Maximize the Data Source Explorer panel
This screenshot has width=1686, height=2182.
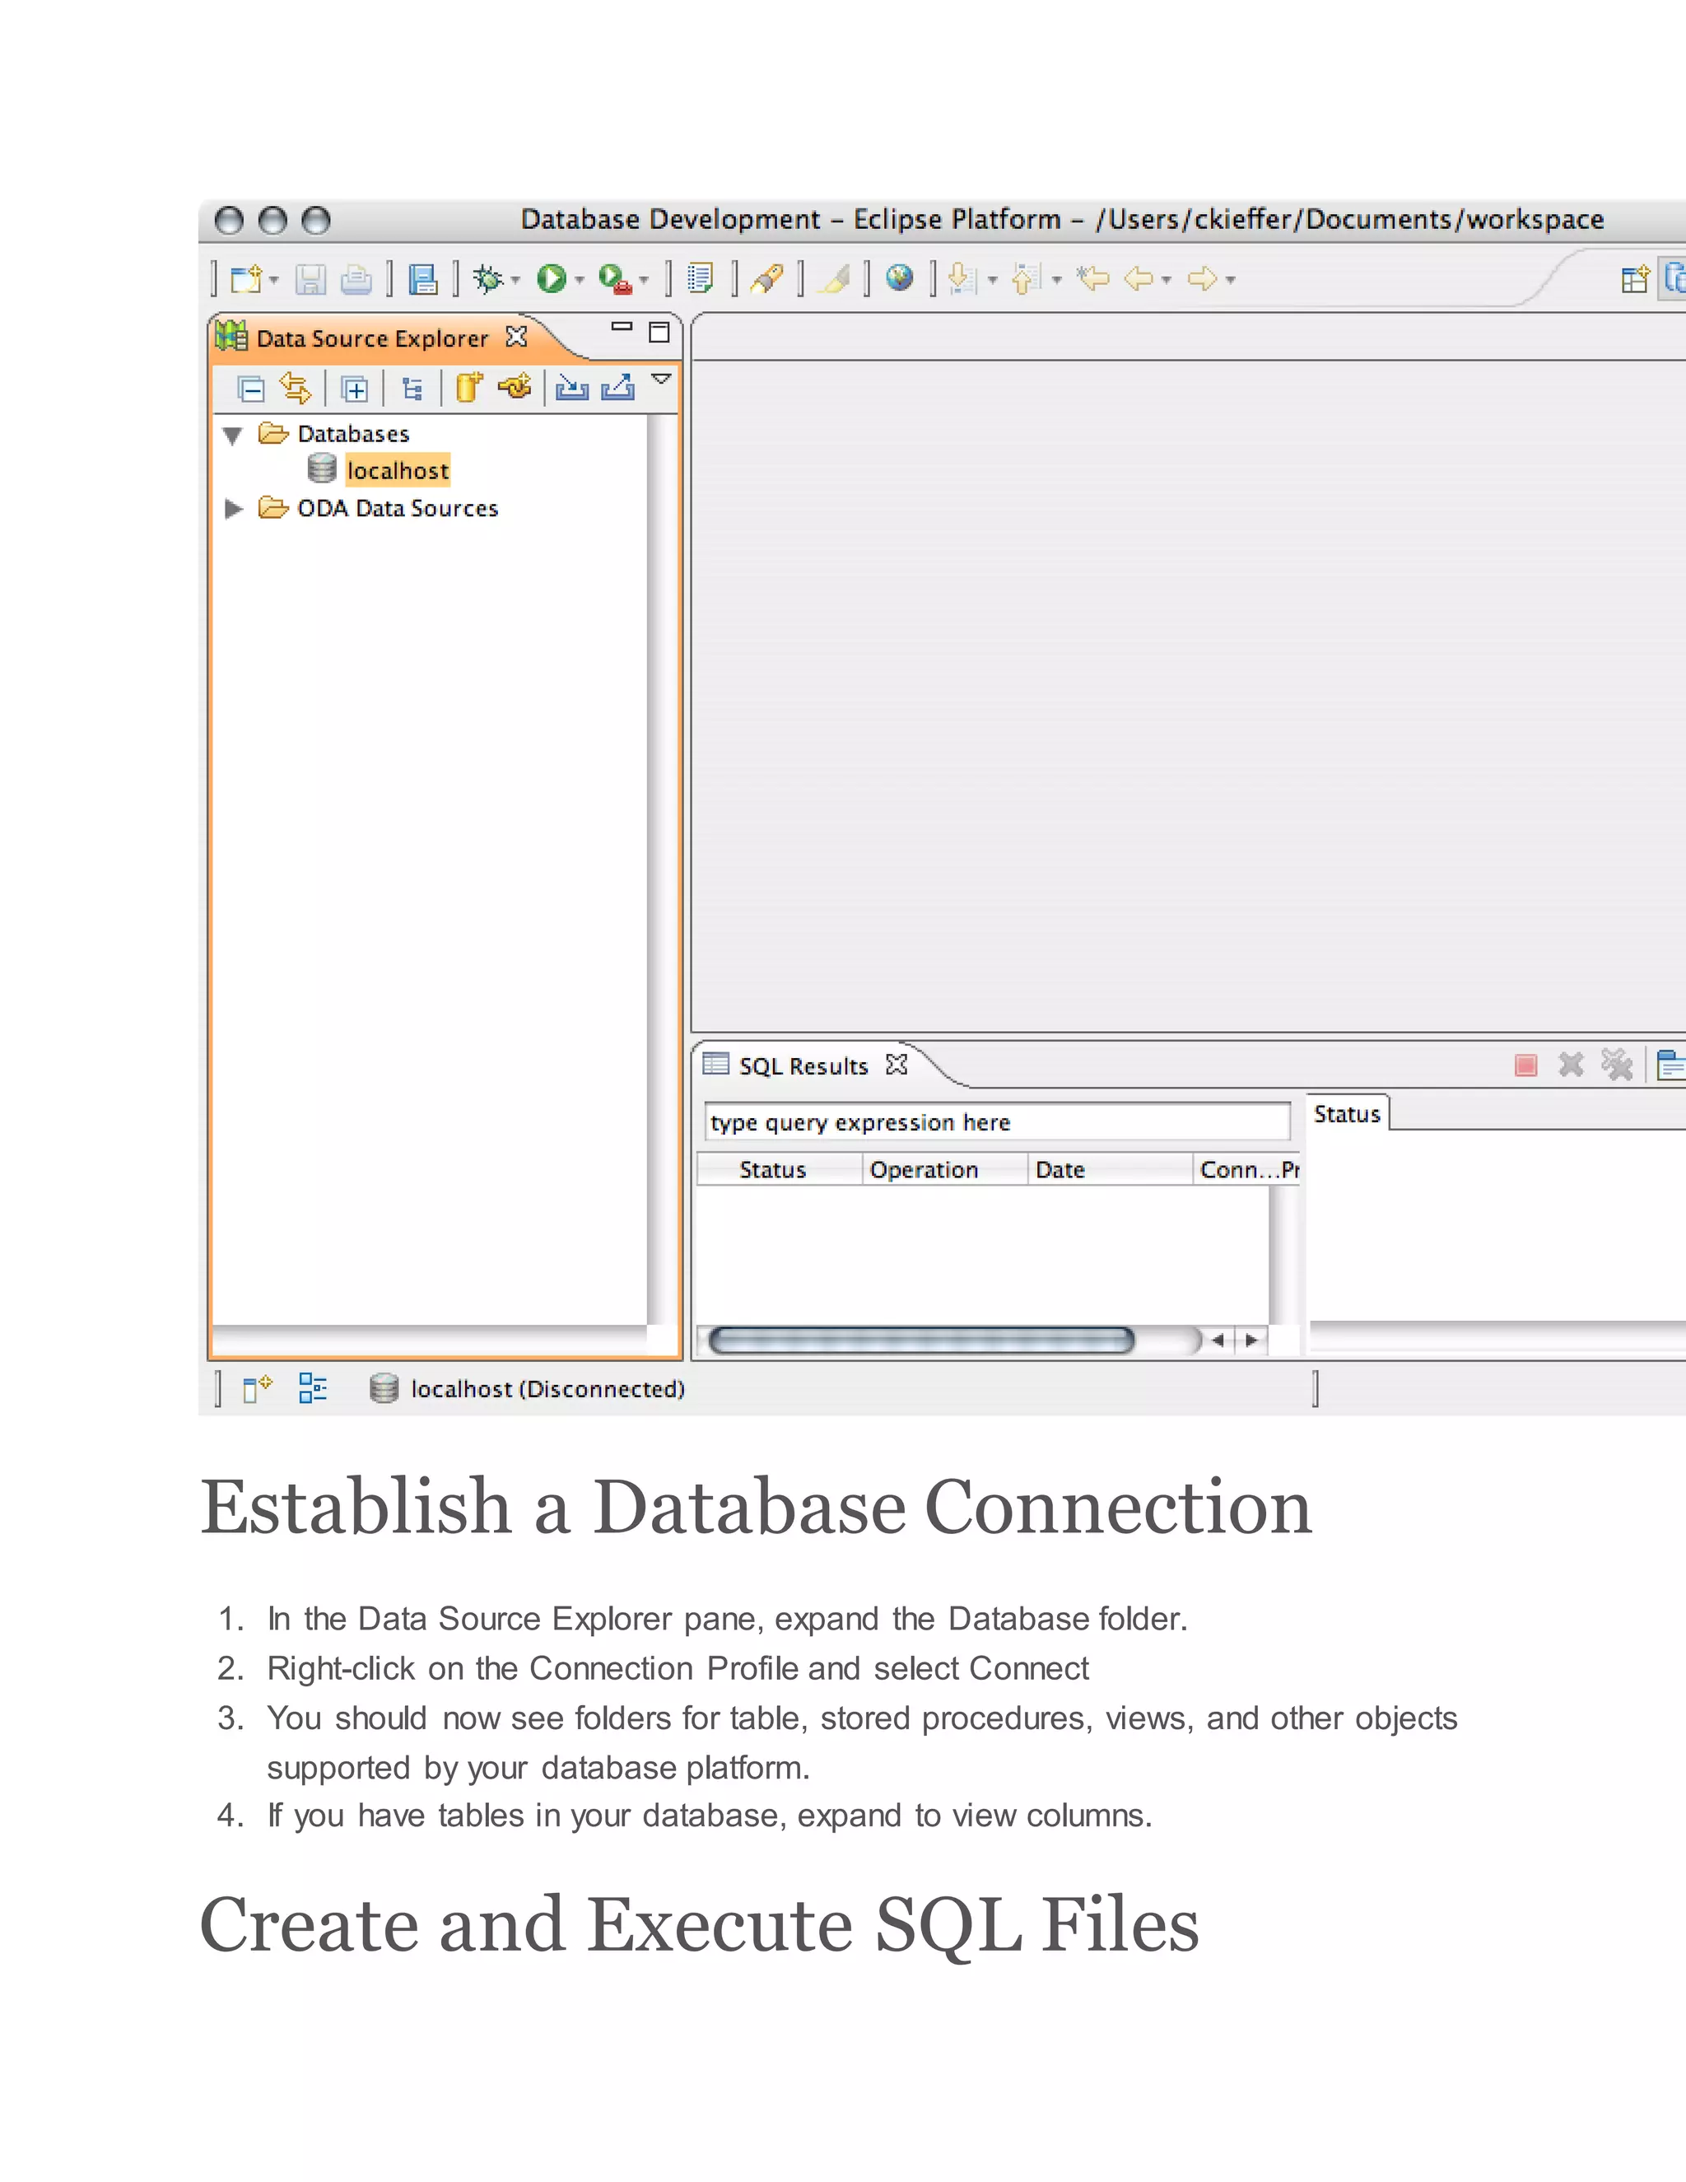pos(659,332)
